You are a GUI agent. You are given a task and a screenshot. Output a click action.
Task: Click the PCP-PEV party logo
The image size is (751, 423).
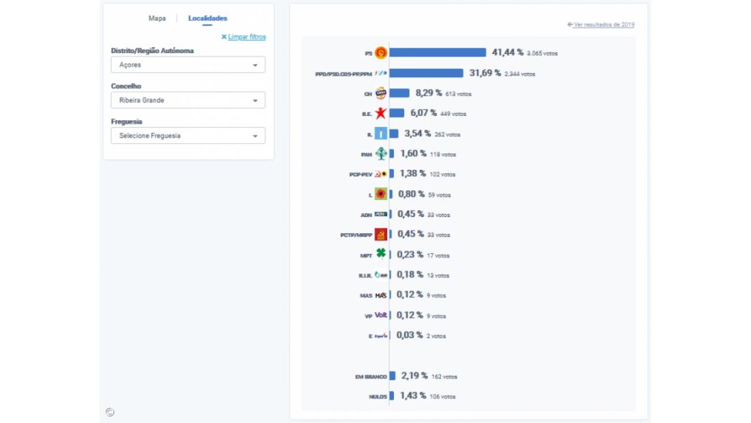coord(381,174)
